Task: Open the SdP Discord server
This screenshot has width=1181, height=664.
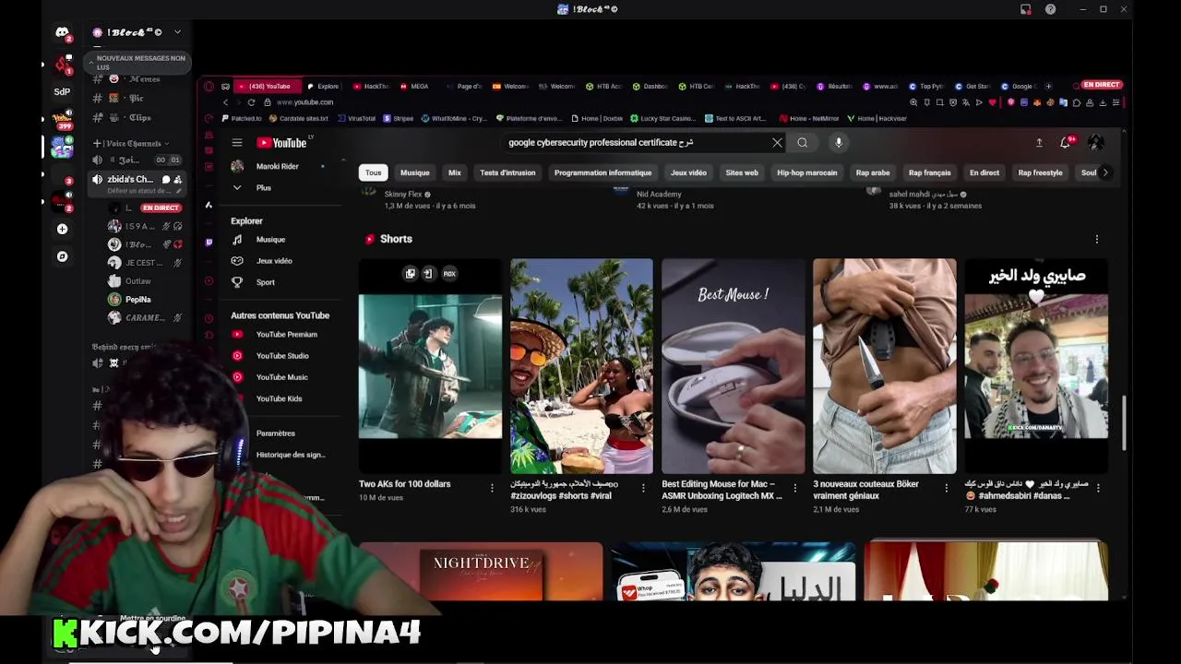Action: click(62, 91)
